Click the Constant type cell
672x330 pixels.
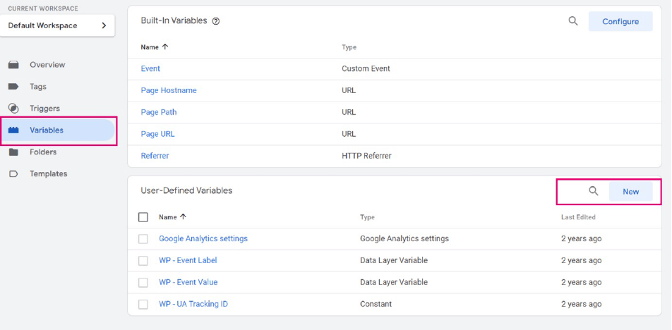[x=376, y=304]
